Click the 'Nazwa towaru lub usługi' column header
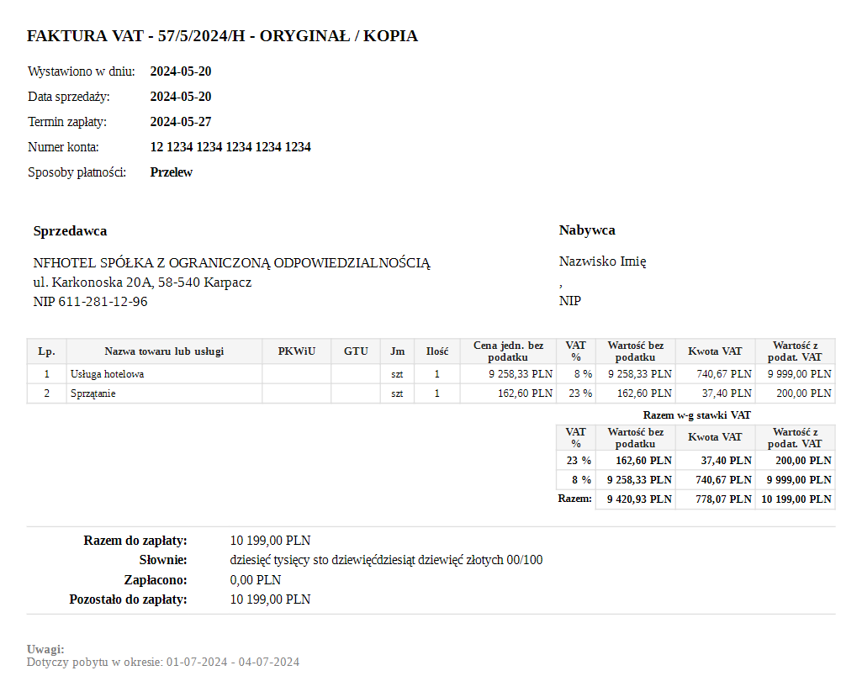 (164, 351)
